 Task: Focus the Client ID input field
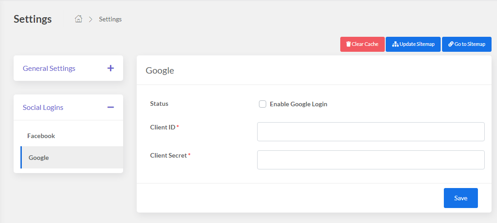371,132
